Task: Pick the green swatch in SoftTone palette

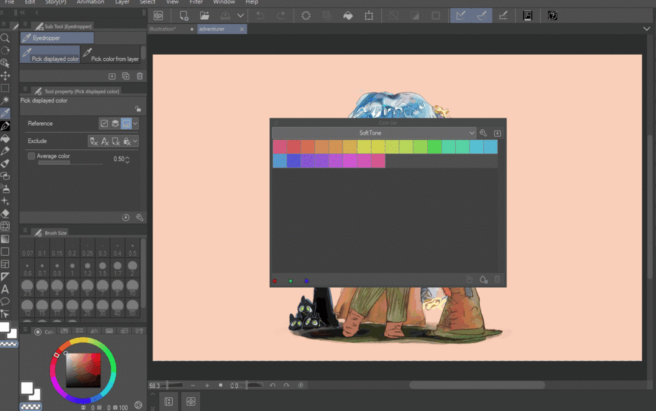Action: pyautogui.click(x=434, y=147)
